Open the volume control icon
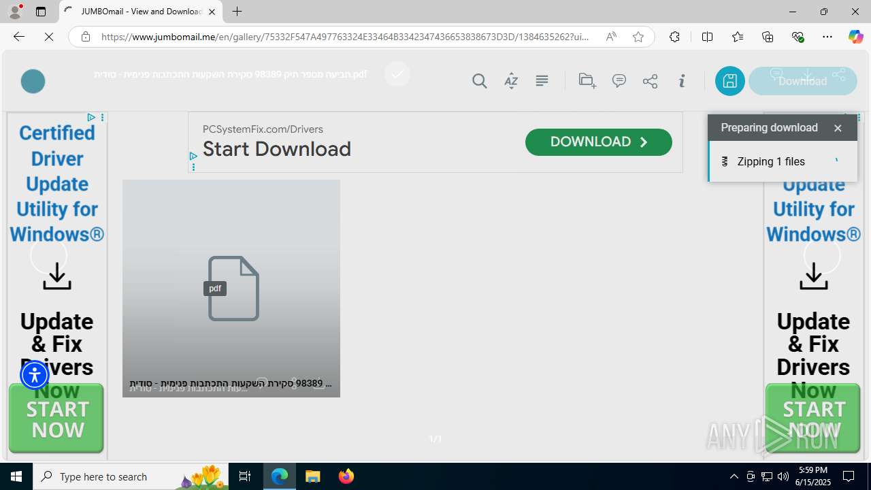The image size is (871, 490). click(x=783, y=476)
